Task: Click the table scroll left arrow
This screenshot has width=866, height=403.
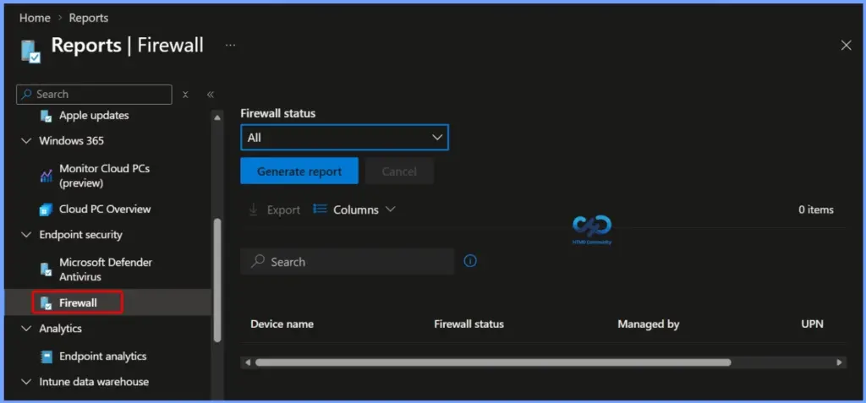Action: pos(248,362)
